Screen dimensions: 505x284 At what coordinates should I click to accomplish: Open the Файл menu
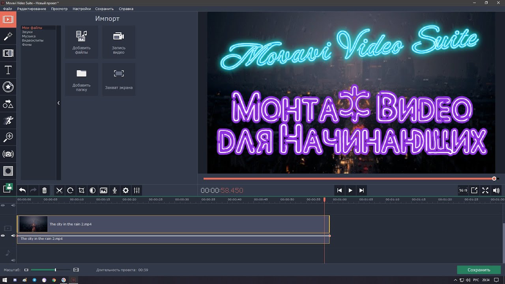click(x=7, y=9)
